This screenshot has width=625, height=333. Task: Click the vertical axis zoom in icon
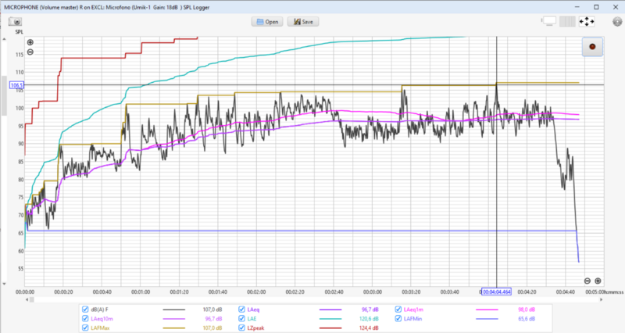30,42
